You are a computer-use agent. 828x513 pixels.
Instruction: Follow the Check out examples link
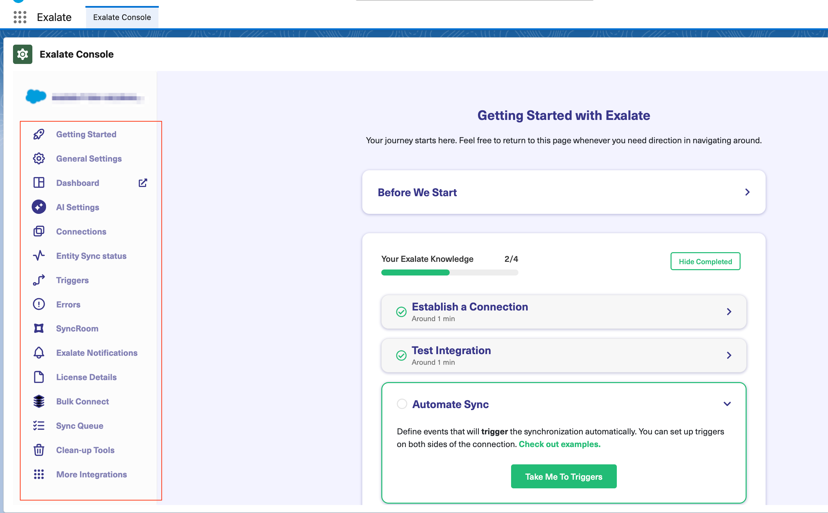(559, 444)
